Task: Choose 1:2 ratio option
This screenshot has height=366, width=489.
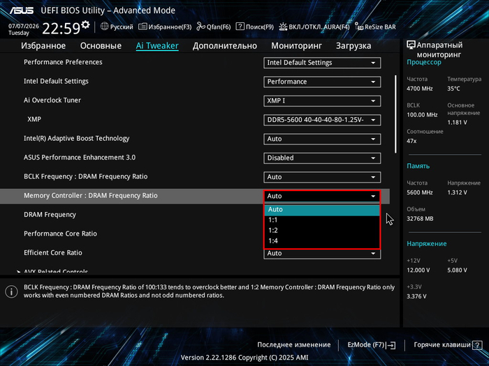Action: [322, 230]
